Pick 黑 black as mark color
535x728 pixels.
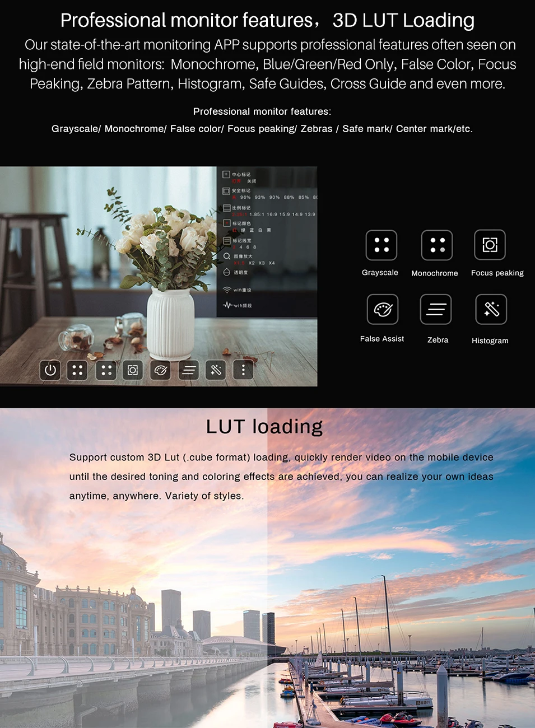click(x=269, y=230)
